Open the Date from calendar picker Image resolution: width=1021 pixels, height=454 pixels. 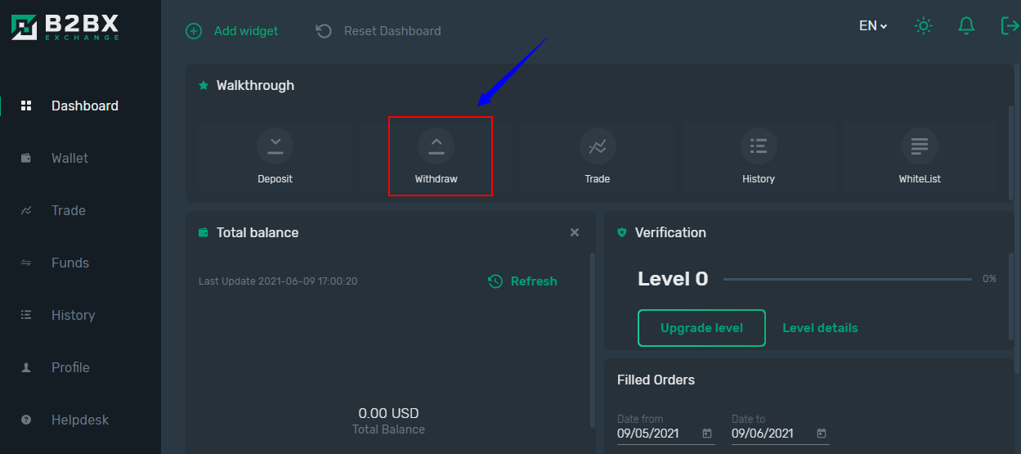(x=707, y=434)
